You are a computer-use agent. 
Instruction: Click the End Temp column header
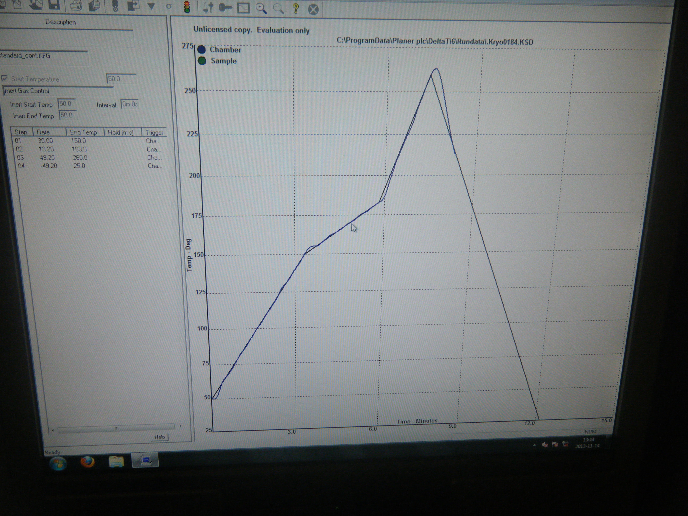[x=85, y=132]
